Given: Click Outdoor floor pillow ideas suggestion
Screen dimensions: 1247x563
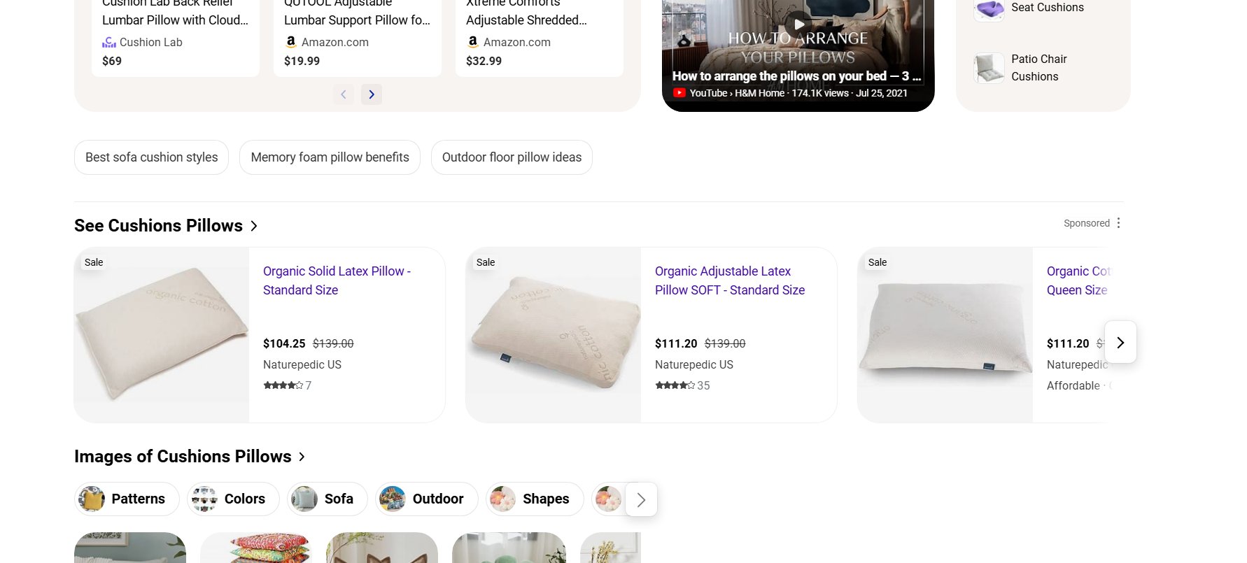Looking at the screenshot, I should [x=512, y=157].
